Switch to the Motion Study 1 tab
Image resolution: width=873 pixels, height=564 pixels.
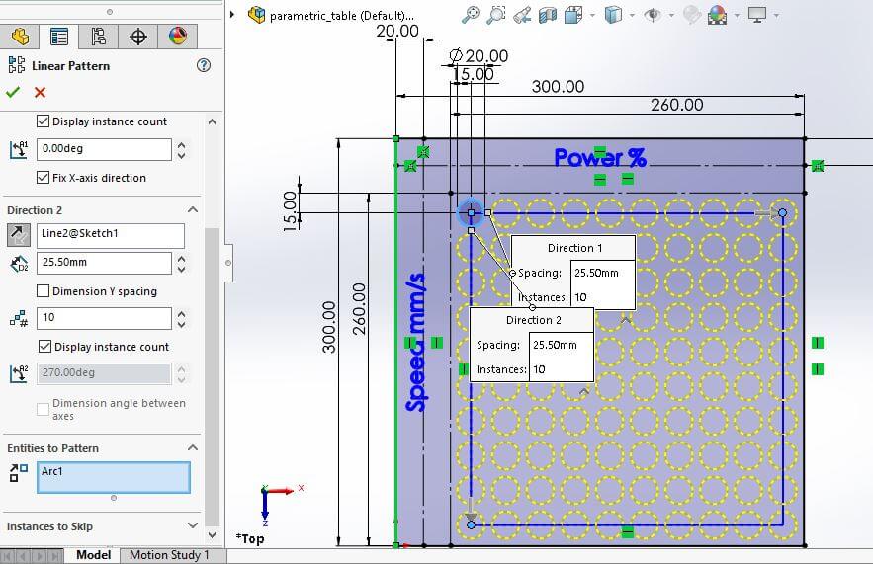pos(169,555)
